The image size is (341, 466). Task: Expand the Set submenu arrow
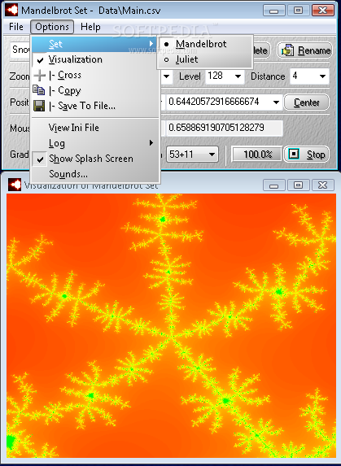point(151,44)
